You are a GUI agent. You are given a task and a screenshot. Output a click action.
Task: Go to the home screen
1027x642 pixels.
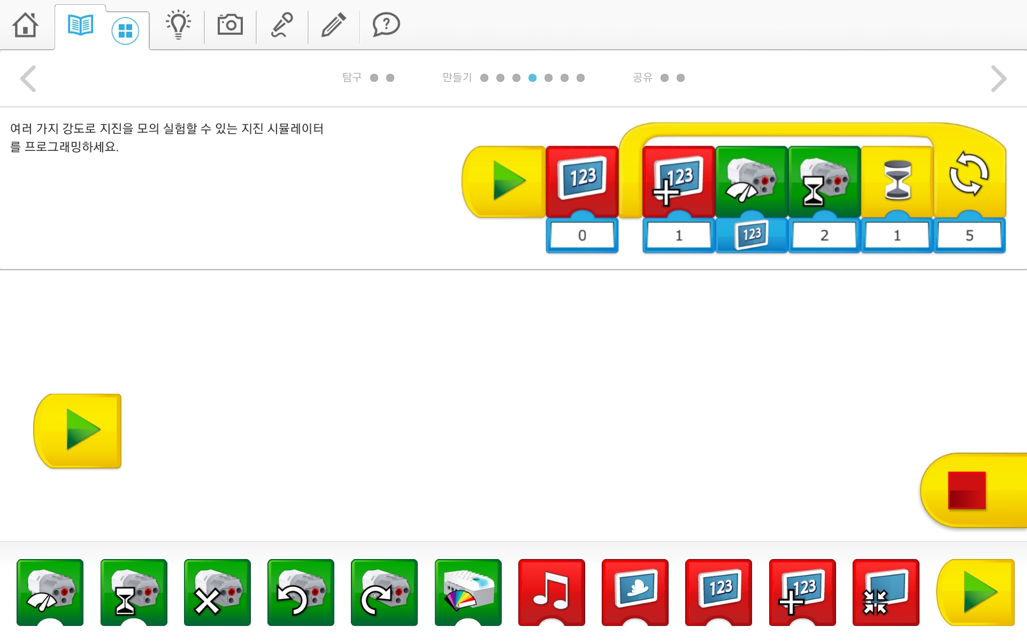25,25
